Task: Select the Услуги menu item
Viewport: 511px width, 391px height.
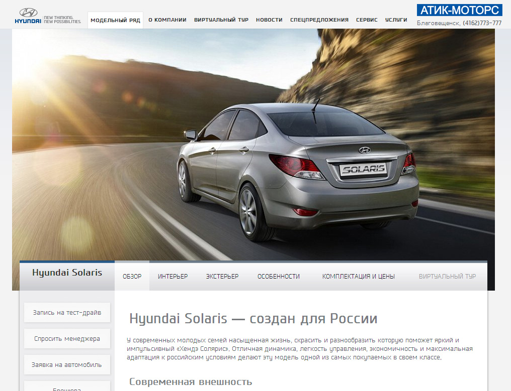Action: point(396,20)
